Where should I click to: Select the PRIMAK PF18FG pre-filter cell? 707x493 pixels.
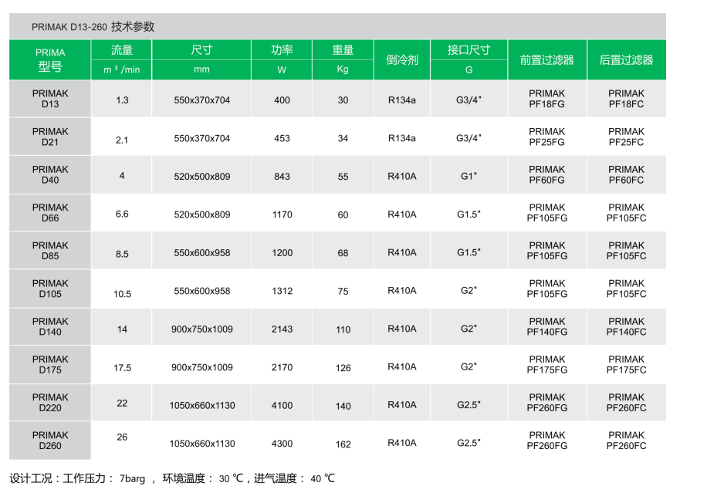546,99
